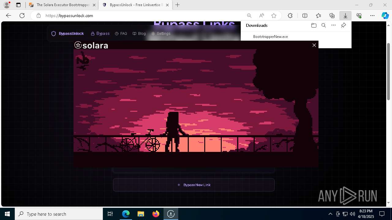Open the Blog page link
The image size is (392, 220).
[139, 34]
